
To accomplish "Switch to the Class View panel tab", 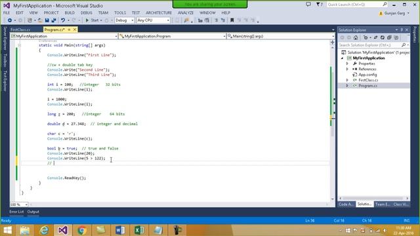I will [401, 204].
